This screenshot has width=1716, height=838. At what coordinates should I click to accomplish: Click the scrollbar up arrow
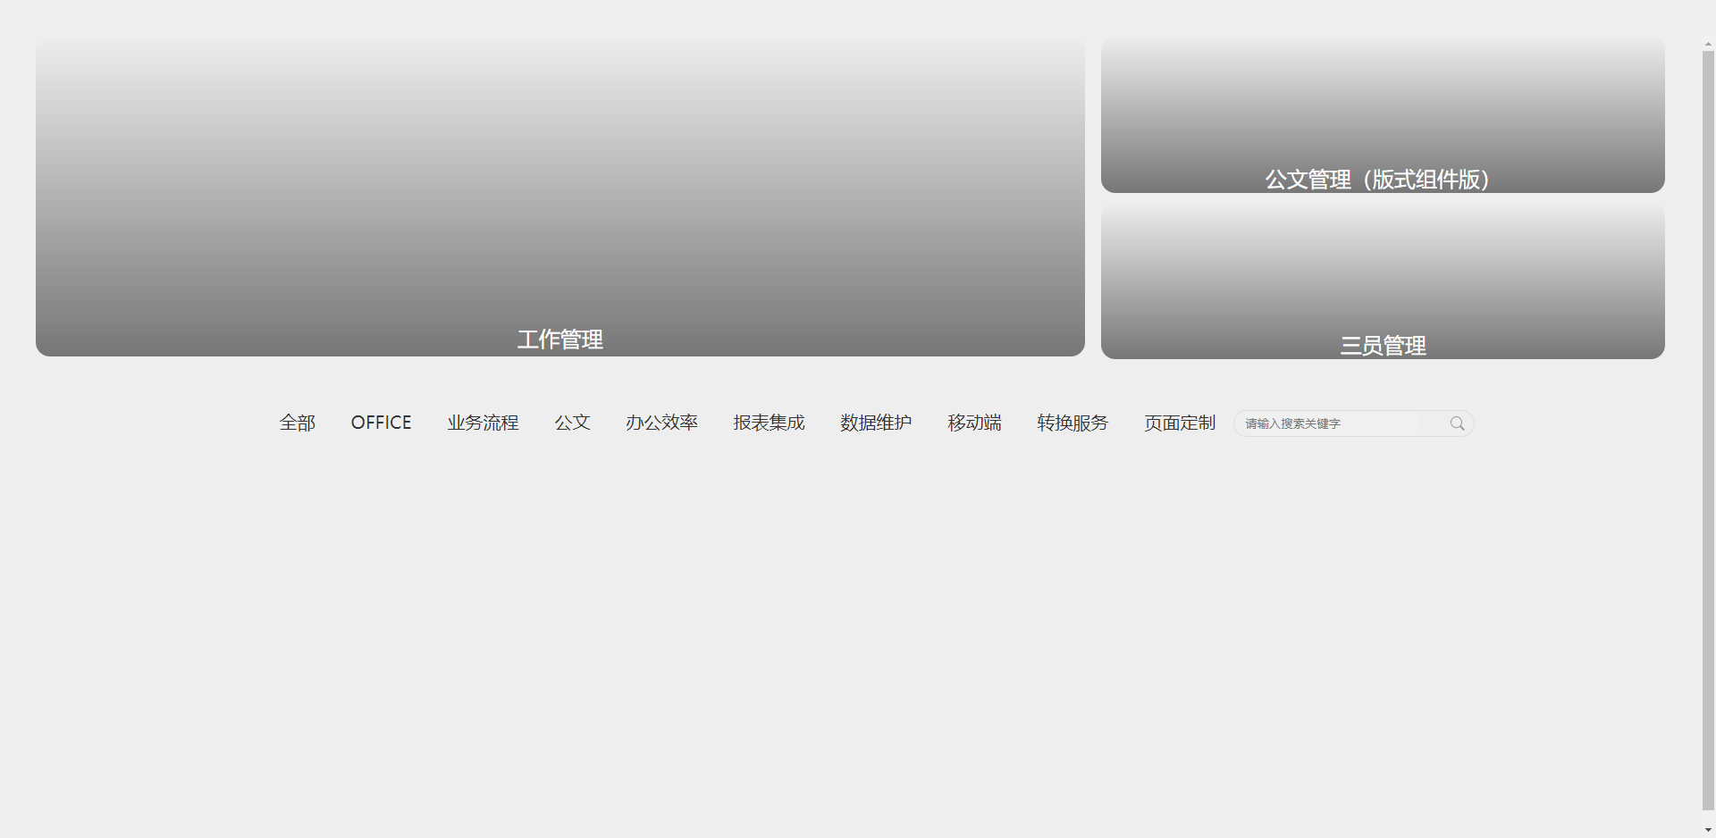pos(1708,44)
